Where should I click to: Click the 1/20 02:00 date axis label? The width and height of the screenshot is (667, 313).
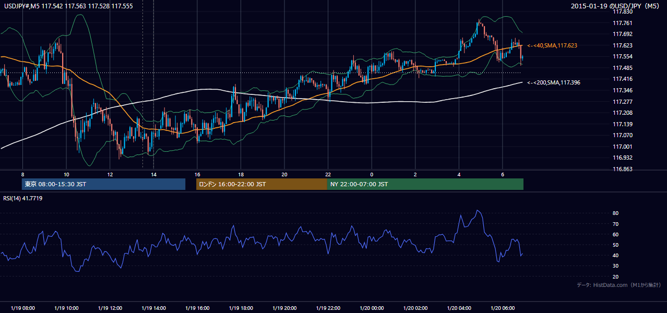(x=415, y=308)
